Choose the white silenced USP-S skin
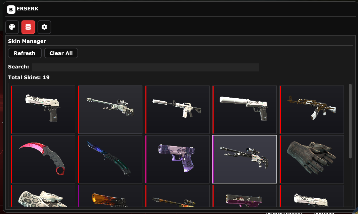Viewport: 358px width, 214px height. [244, 110]
